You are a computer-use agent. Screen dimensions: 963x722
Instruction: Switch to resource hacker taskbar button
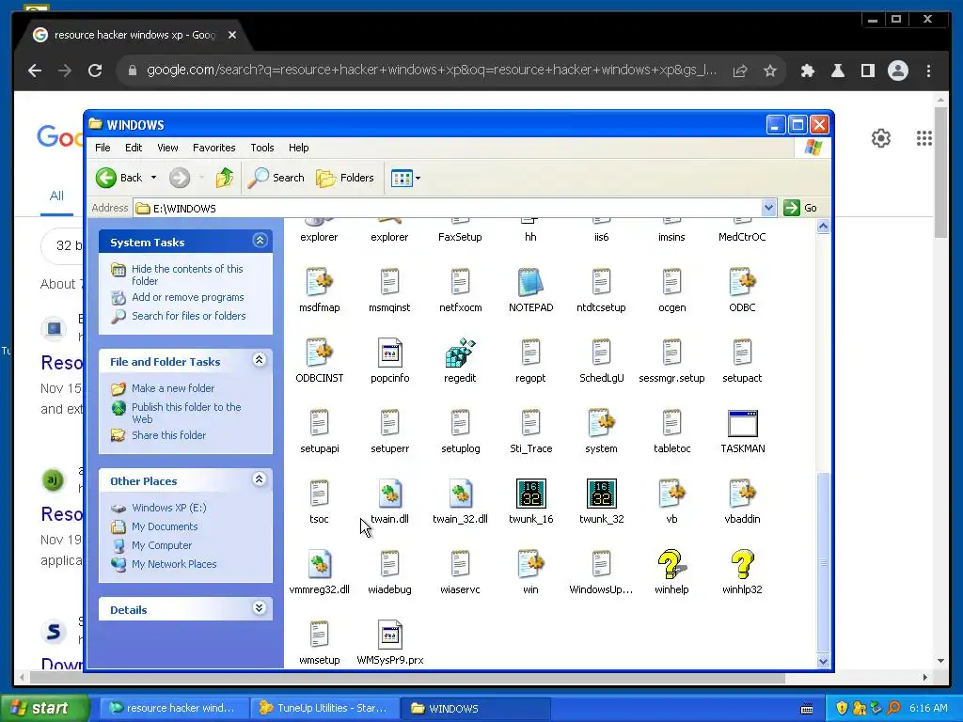point(173,708)
